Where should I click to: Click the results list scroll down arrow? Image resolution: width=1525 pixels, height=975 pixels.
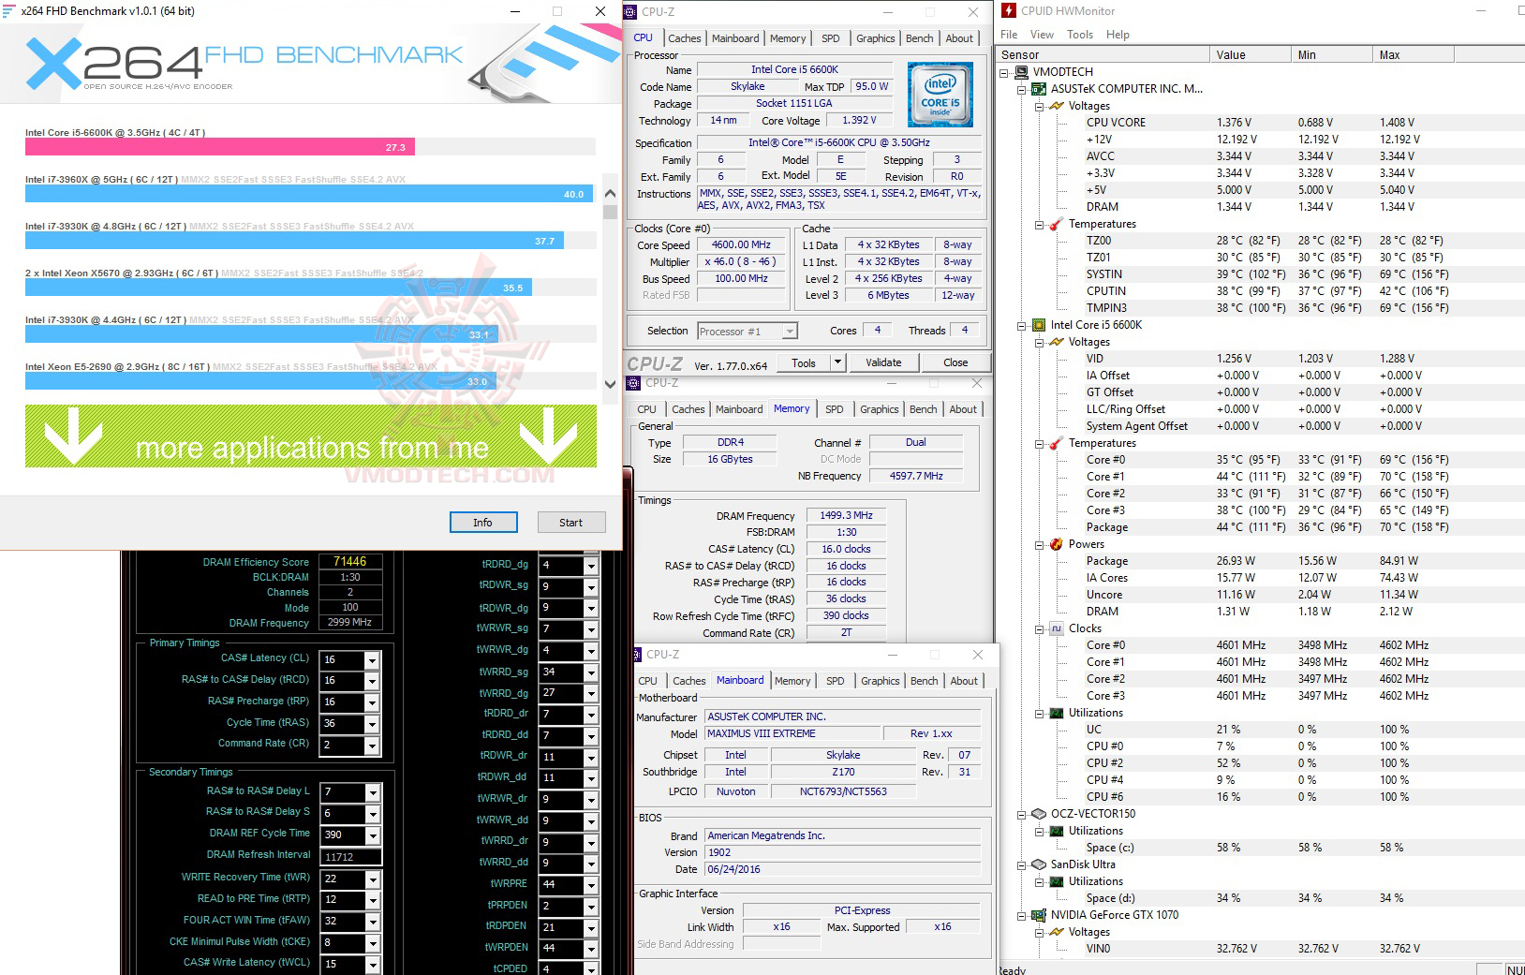(x=610, y=384)
